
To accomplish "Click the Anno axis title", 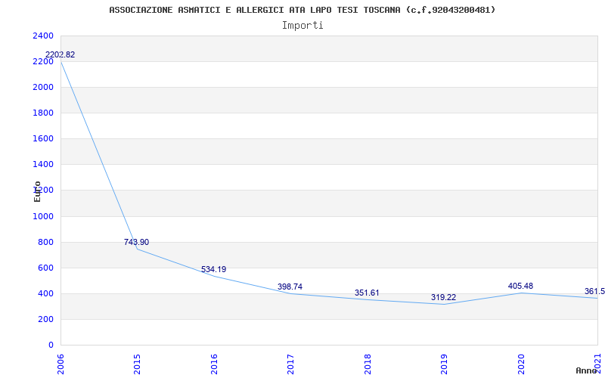I will [586, 370].
